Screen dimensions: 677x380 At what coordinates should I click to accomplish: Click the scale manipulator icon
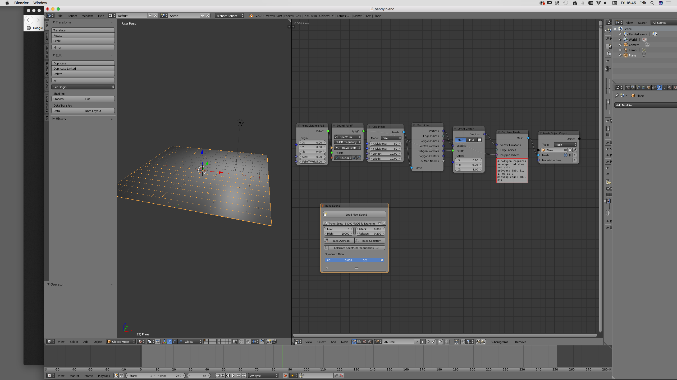(x=180, y=342)
